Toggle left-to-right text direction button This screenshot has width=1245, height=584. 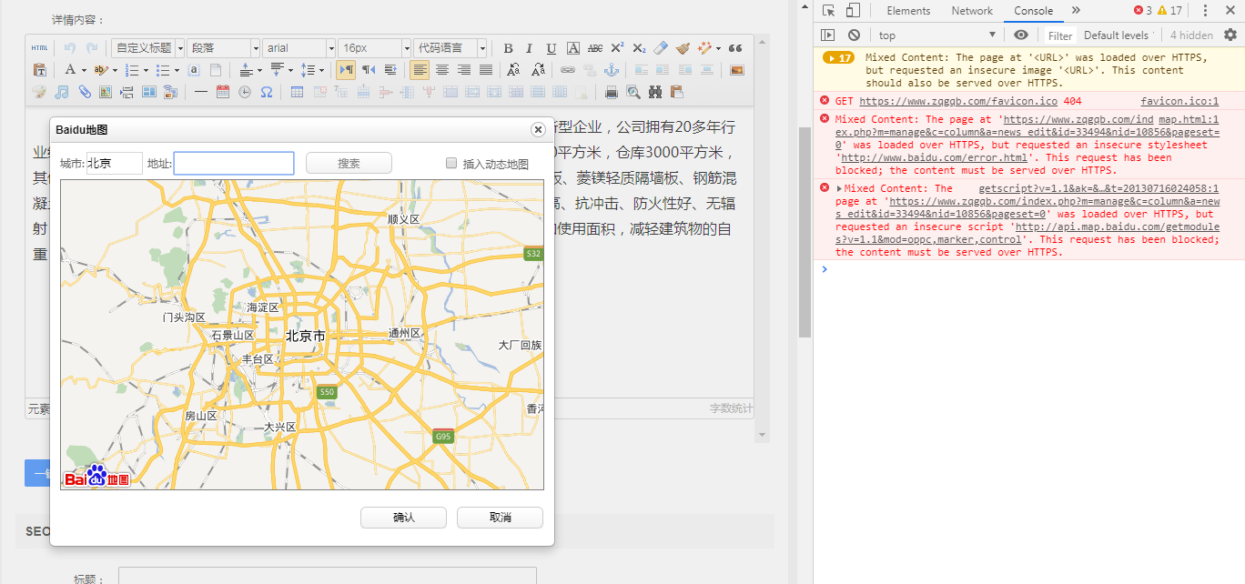[346, 70]
